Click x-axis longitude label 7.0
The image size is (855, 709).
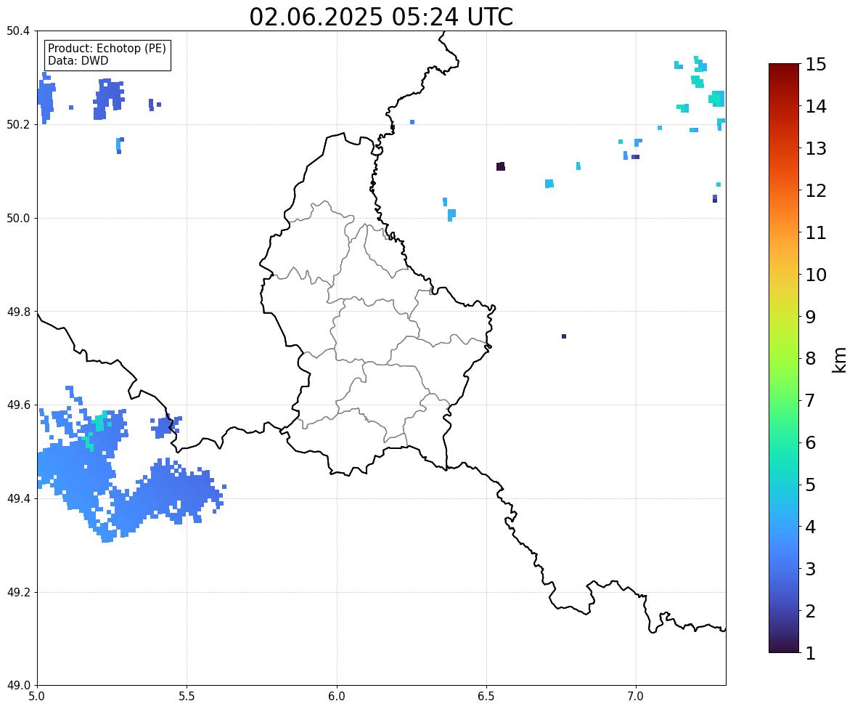636,697
